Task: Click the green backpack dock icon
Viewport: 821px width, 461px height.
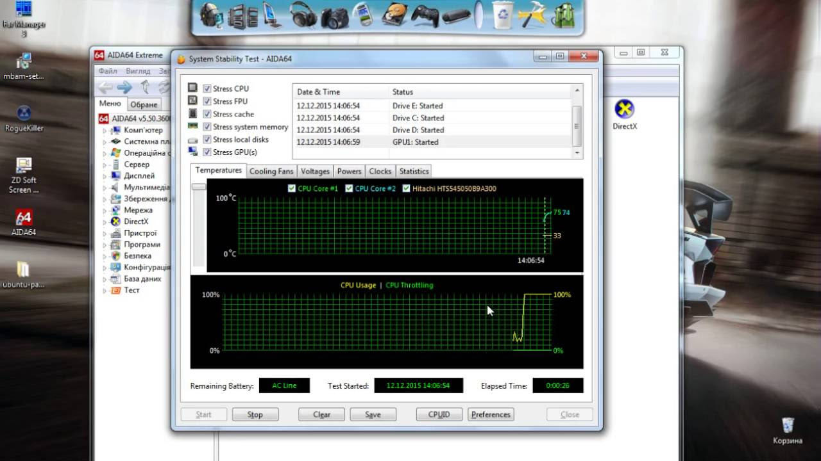Action: click(x=564, y=15)
